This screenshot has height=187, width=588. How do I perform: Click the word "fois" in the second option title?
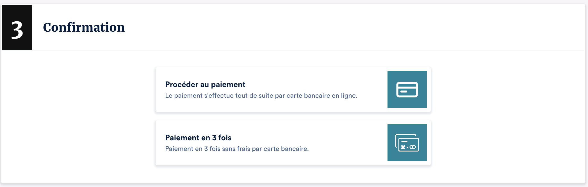(225, 138)
